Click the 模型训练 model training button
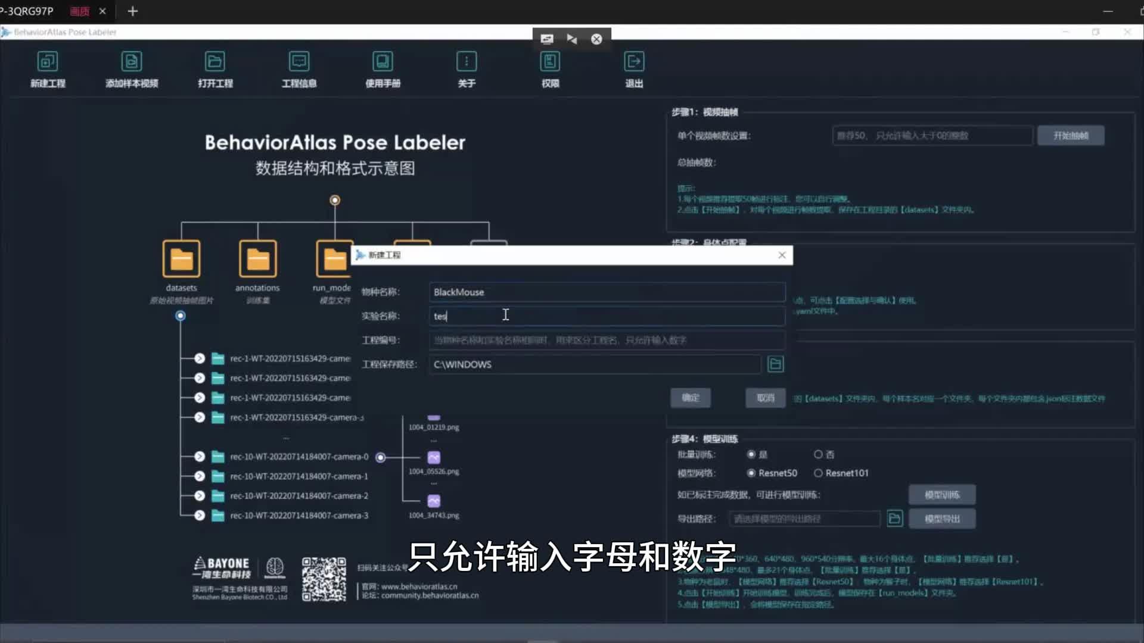 (942, 495)
